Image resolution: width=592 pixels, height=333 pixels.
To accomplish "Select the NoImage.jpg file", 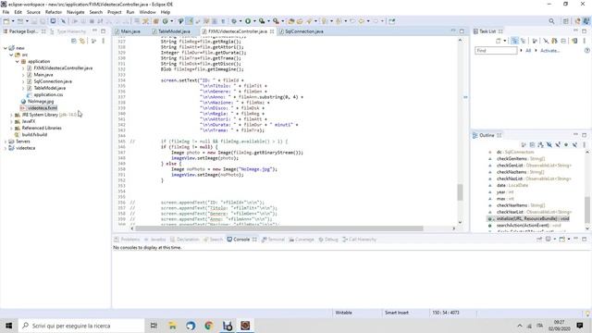I will (x=41, y=101).
